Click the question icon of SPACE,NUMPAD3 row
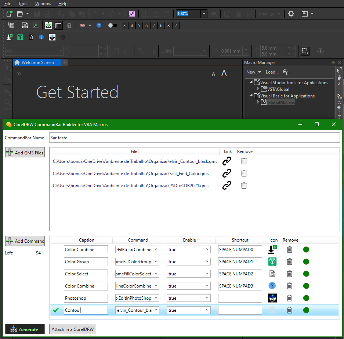 (x=272, y=286)
